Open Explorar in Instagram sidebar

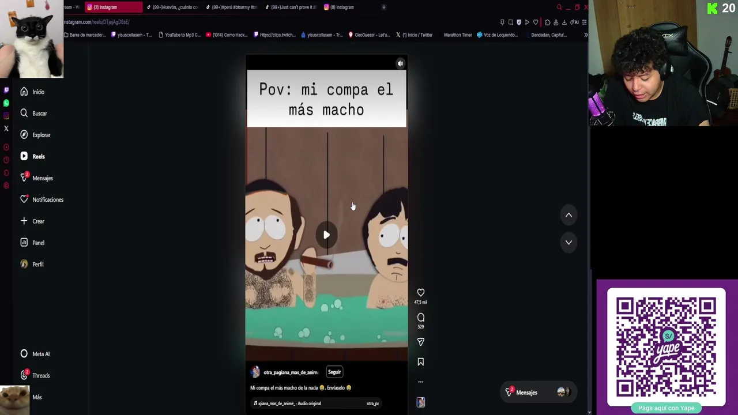tap(35, 135)
